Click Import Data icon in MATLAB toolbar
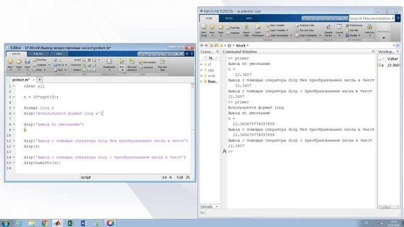Screen dimensions: 404x227 point(246,26)
